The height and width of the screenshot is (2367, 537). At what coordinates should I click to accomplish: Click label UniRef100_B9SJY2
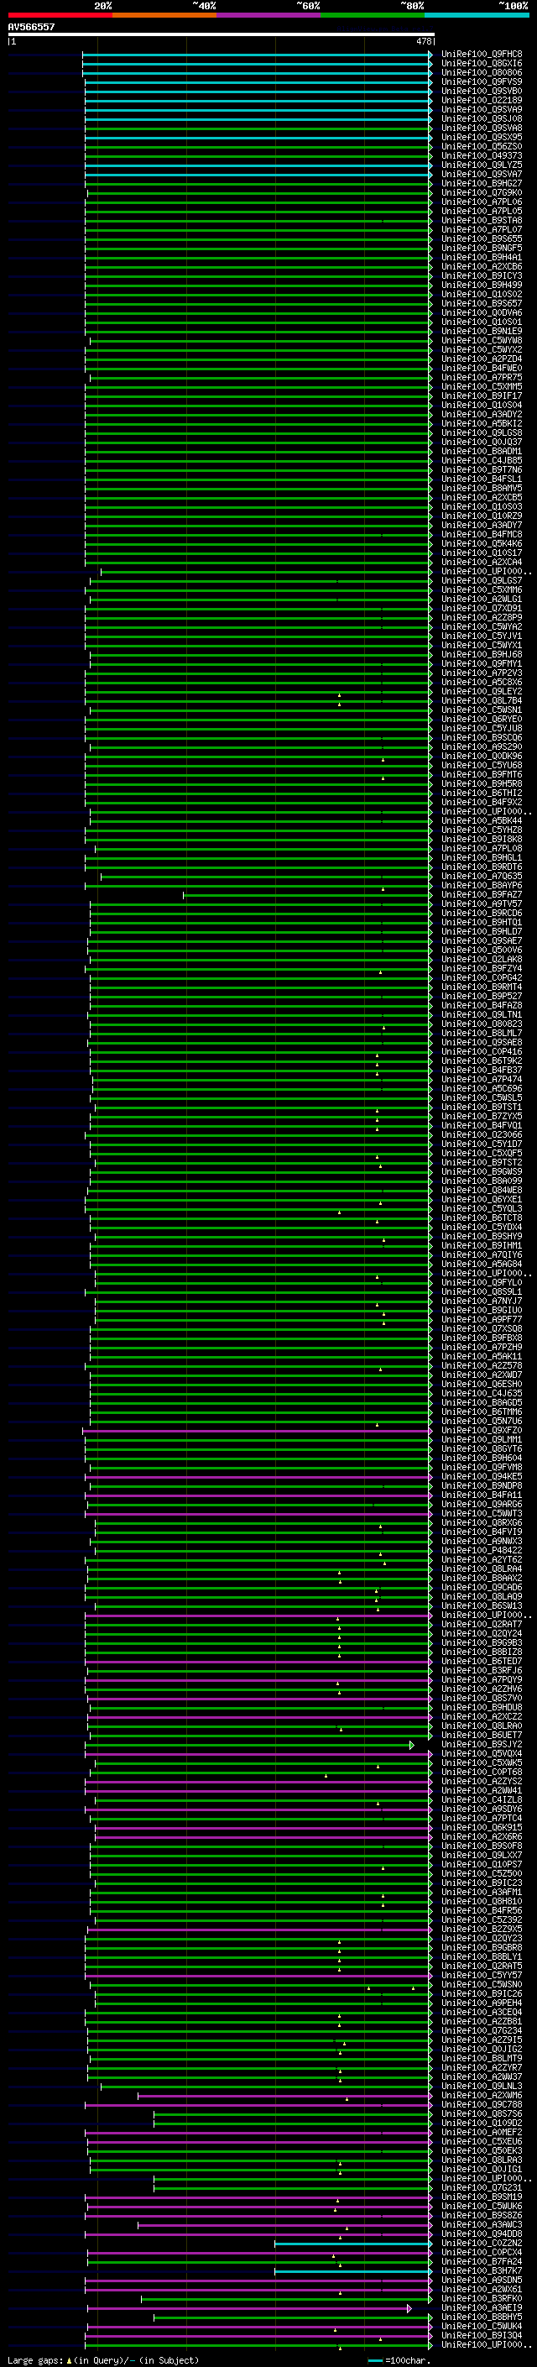tap(482, 1744)
